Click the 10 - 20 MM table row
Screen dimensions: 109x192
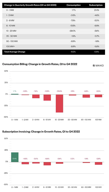(54, 31)
